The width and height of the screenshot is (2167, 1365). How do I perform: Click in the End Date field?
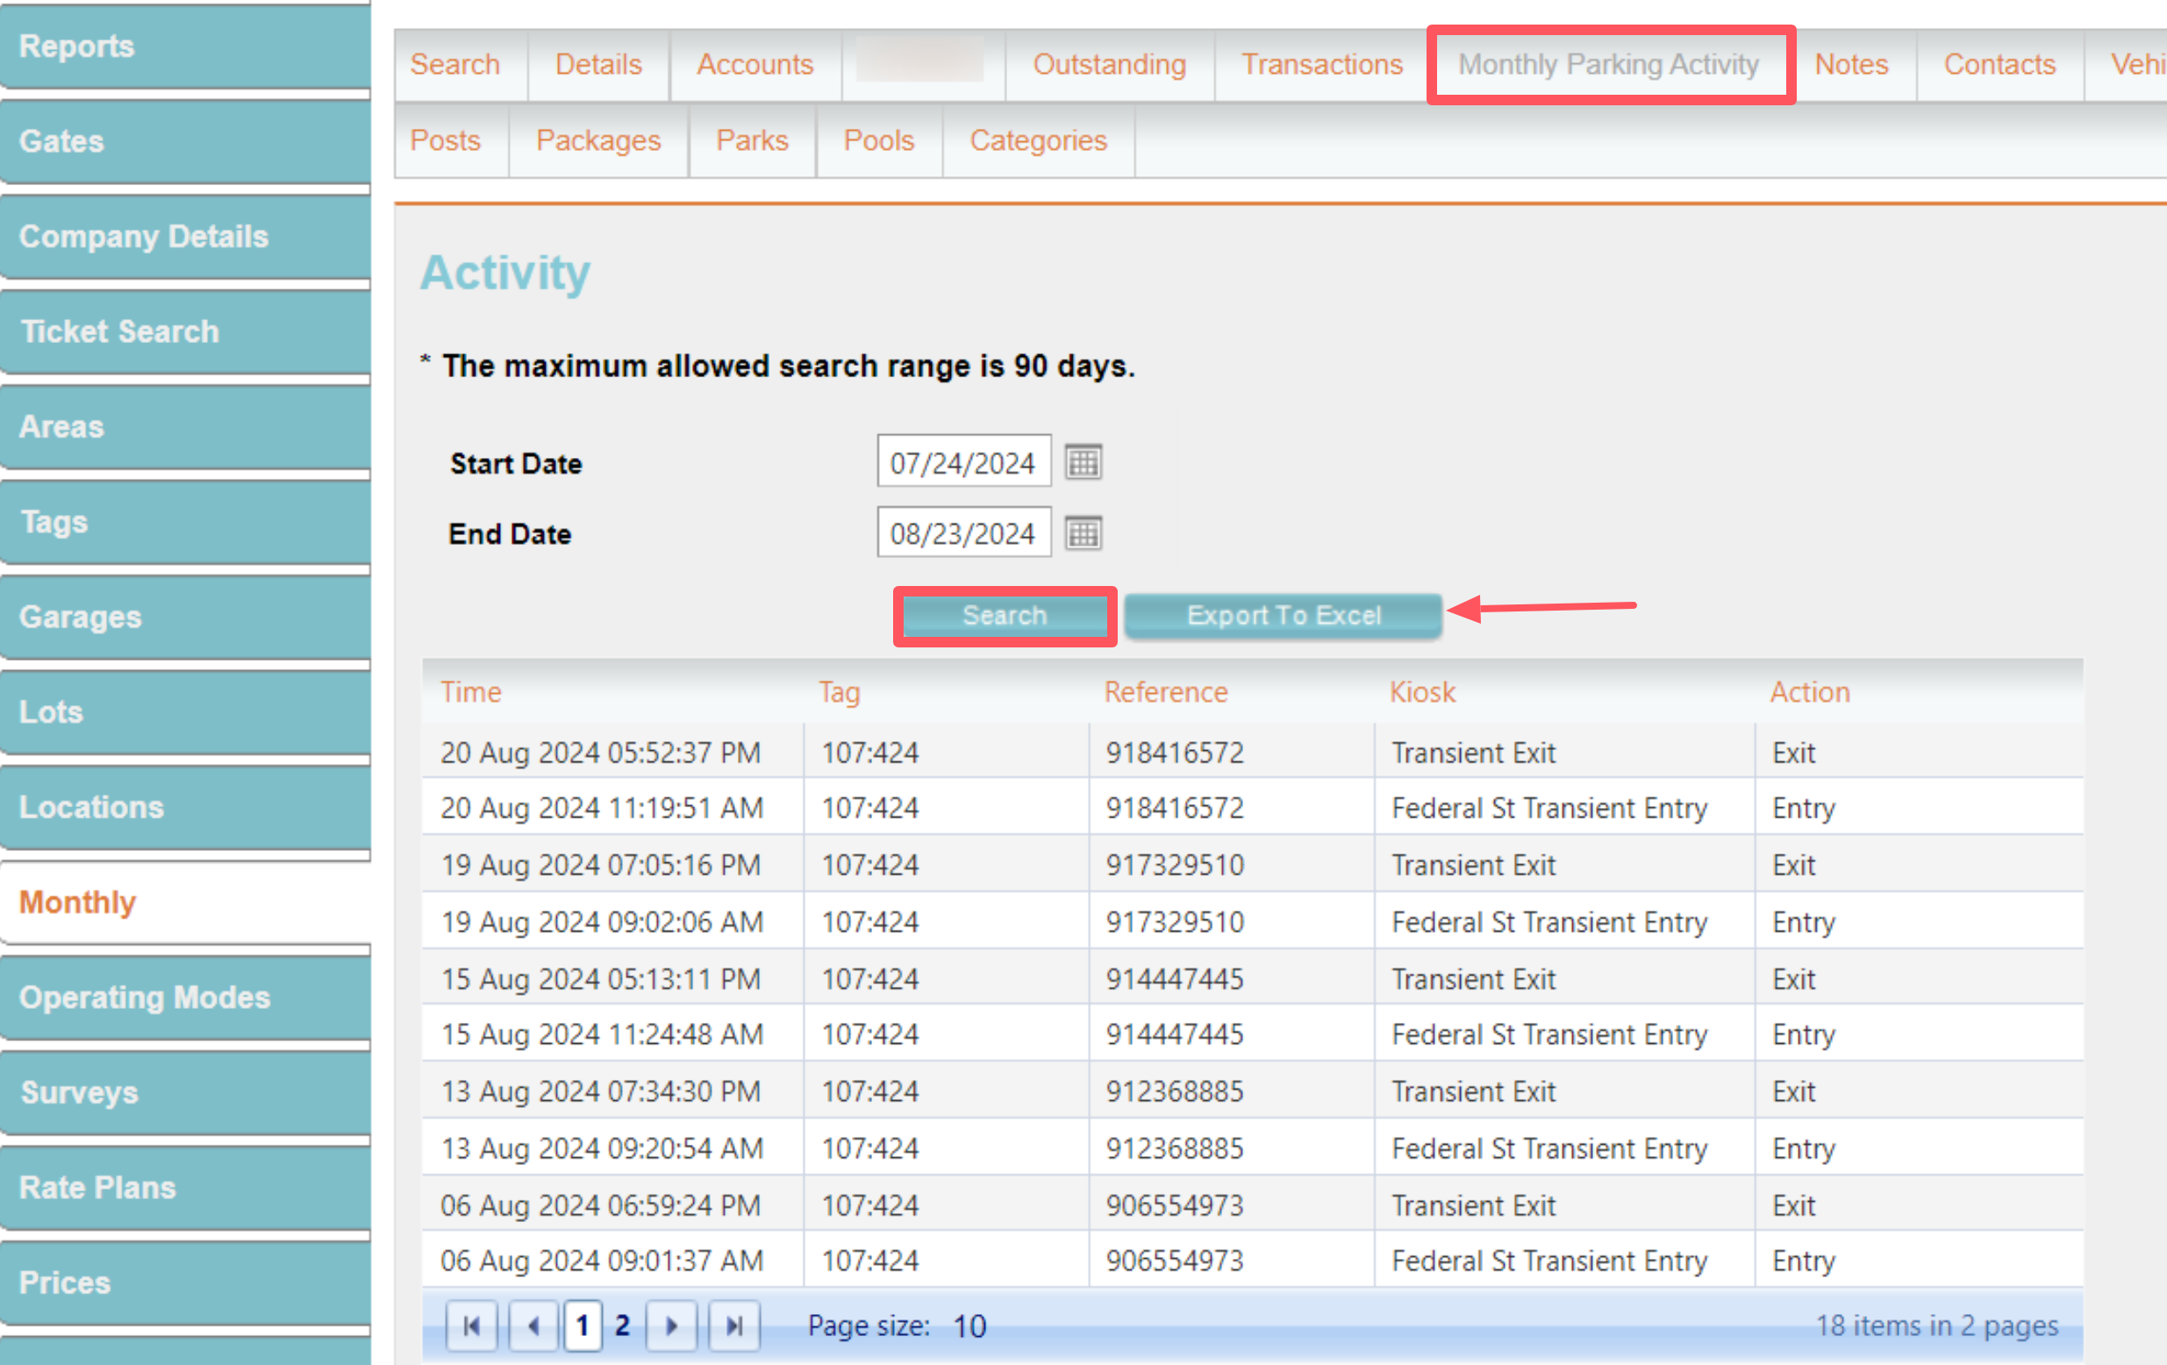click(962, 532)
